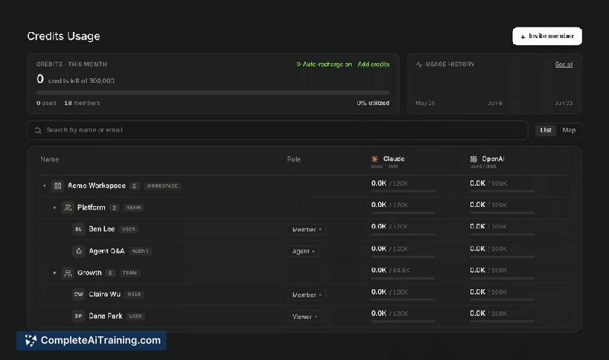The width and height of the screenshot is (609, 360).
Task: Select the Agent Q&A row name
Action: tap(107, 251)
